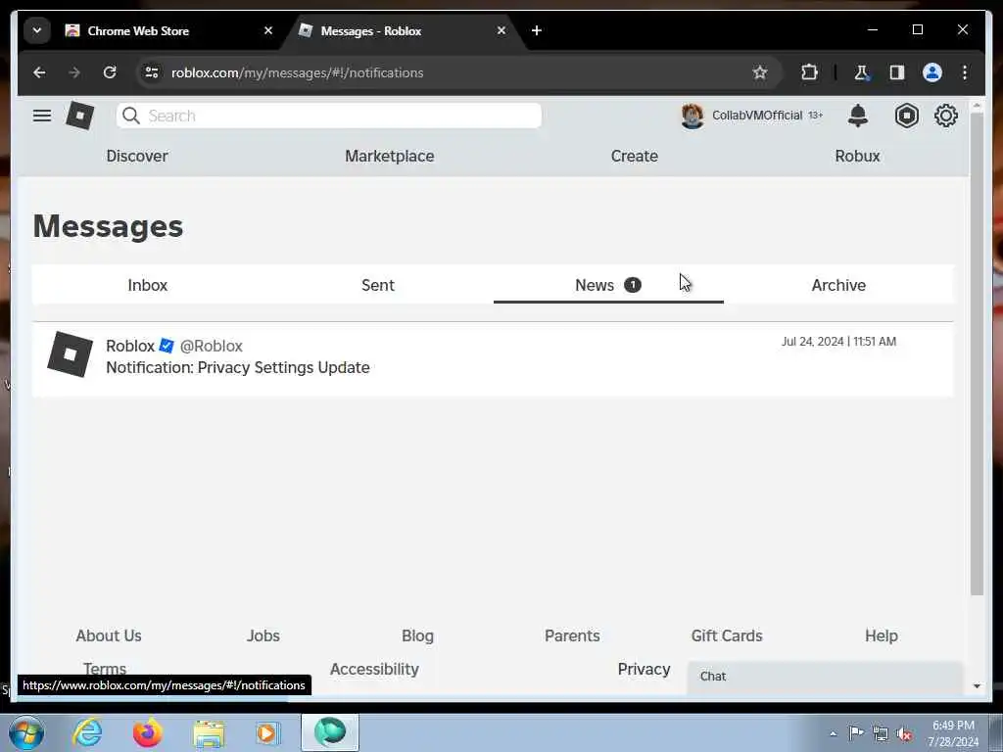Viewport: 1003px width, 752px height.
Task: Select the News messages tab
Action: tap(608, 285)
